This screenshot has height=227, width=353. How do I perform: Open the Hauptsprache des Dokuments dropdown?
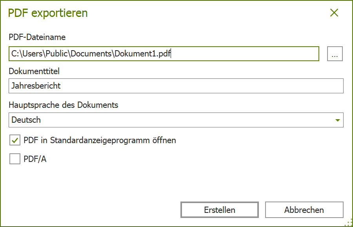[176, 120]
